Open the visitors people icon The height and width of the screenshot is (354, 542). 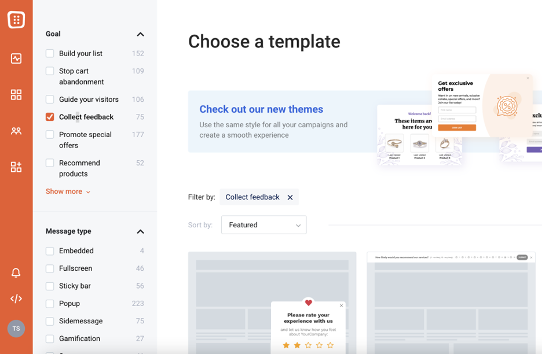pyautogui.click(x=16, y=131)
